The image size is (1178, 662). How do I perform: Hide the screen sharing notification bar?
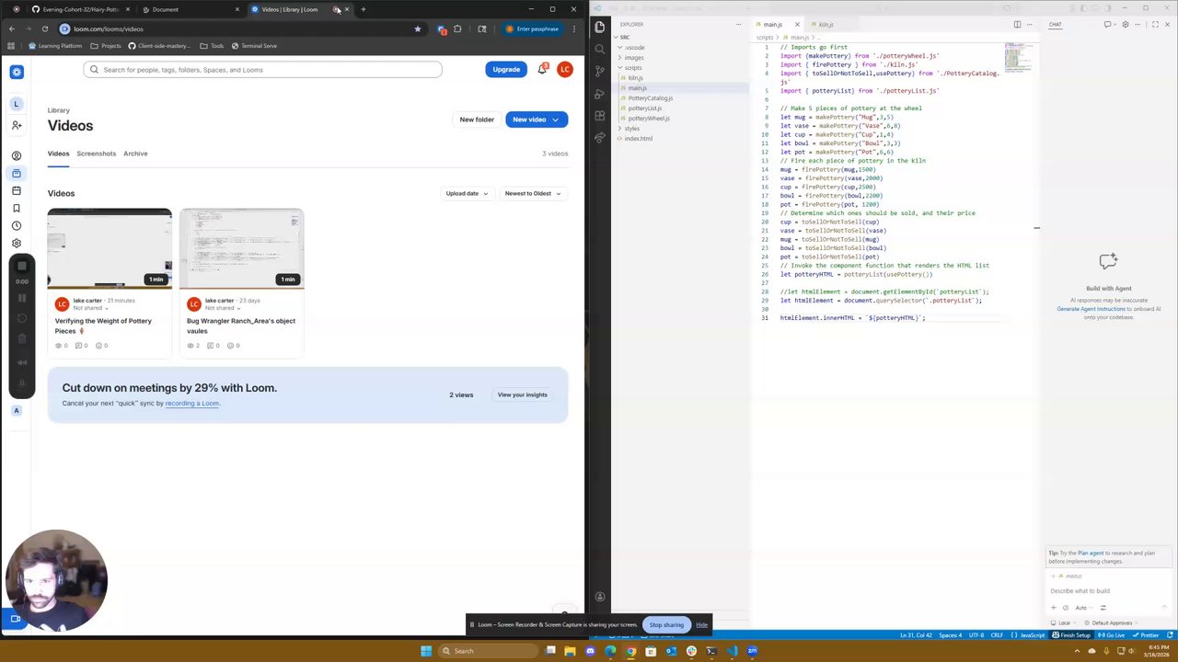point(701,625)
